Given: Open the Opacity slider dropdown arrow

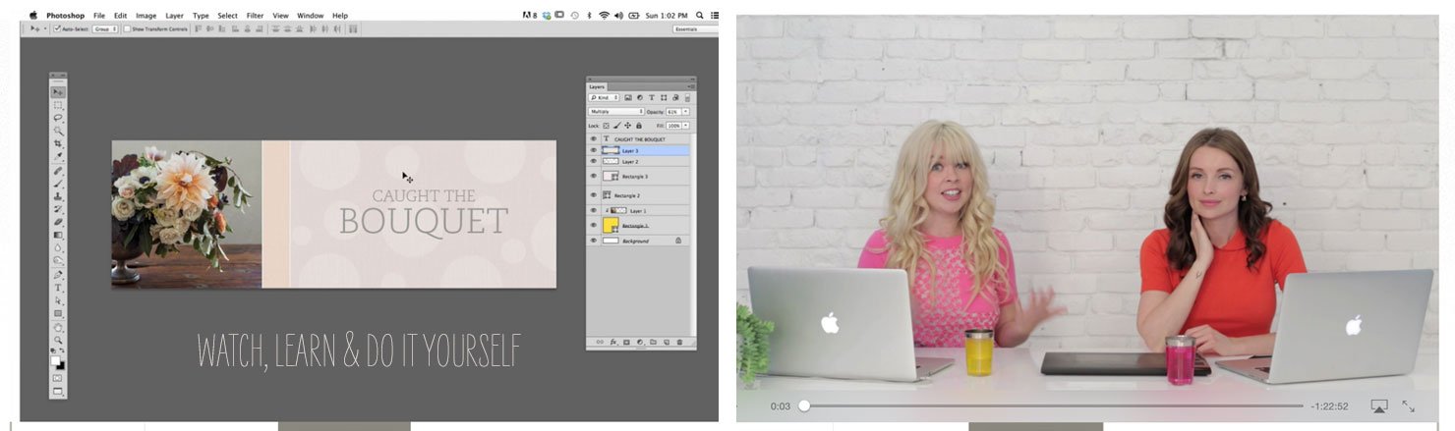Looking at the screenshot, I should (685, 111).
